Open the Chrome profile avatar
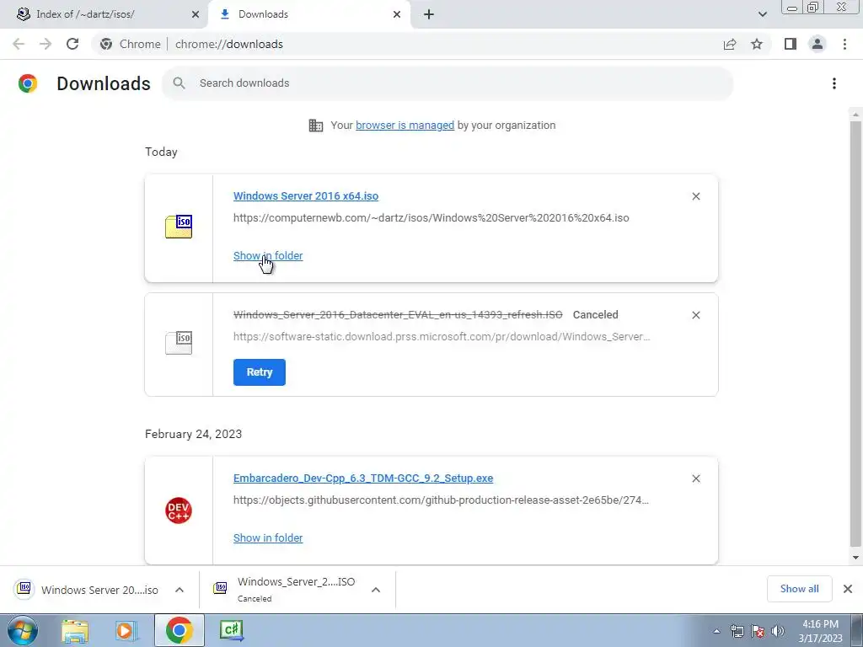863x647 pixels. 817,44
